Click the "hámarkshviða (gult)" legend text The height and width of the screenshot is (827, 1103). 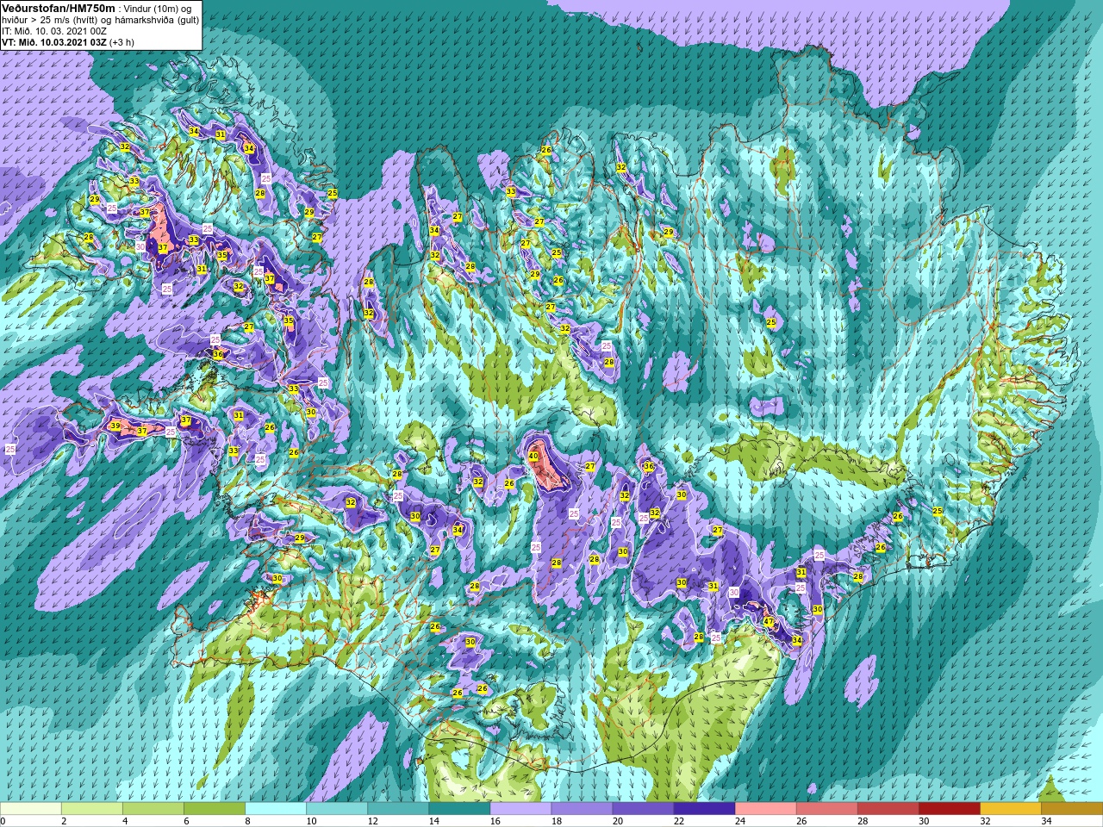156,19
